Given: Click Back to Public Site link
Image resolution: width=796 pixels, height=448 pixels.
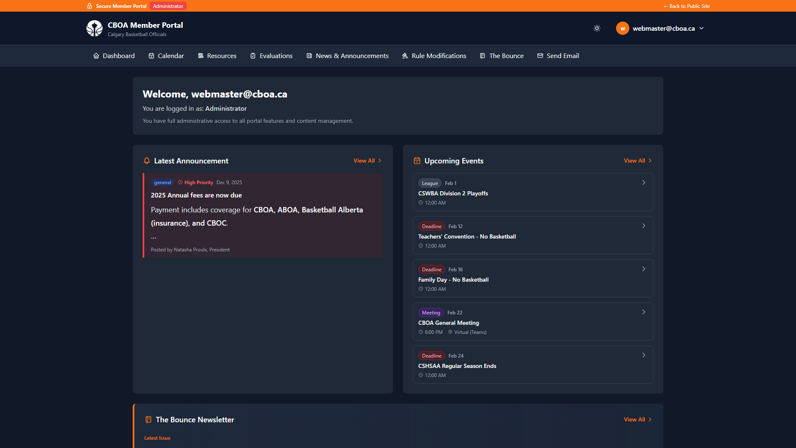Looking at the screenshot, I should click(687, 6).
